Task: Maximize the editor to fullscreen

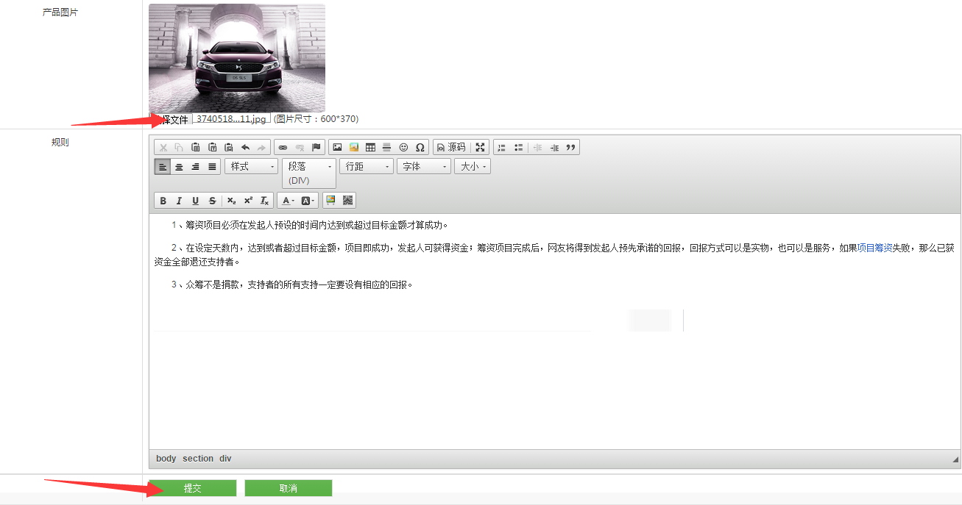Action: click(480, 148)
